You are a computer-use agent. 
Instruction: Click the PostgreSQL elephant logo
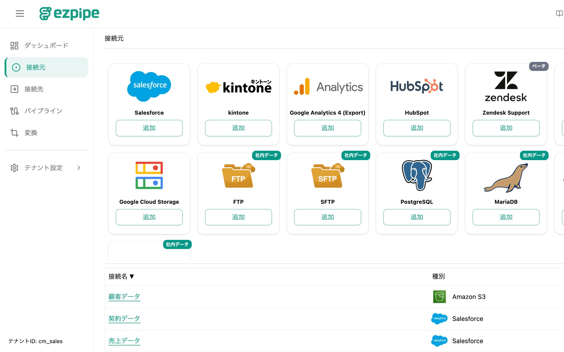[x=417, y=175]
